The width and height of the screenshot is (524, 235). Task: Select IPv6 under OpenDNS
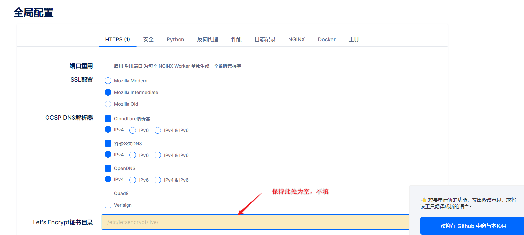[133, 180]
